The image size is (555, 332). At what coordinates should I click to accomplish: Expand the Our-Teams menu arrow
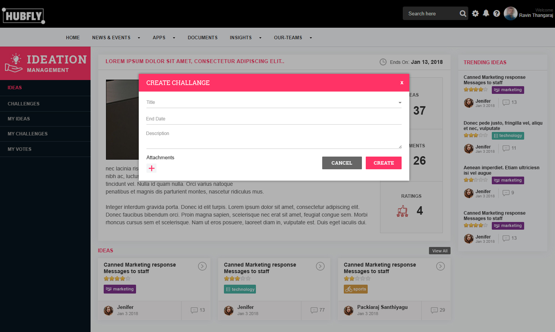click(x=311, y=38)
